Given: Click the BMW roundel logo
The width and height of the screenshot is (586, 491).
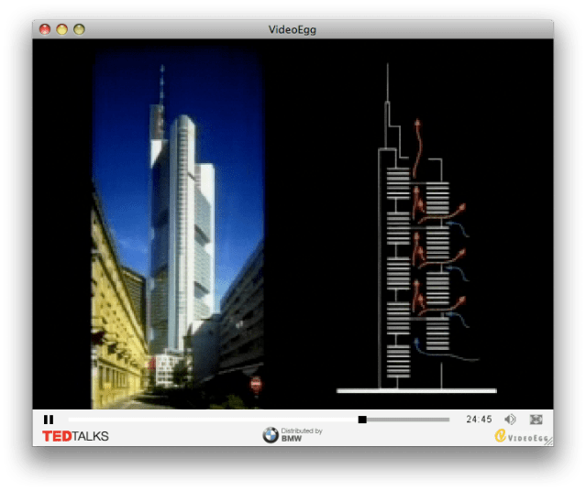Looking at the screenshot, I should pos(271,436).
